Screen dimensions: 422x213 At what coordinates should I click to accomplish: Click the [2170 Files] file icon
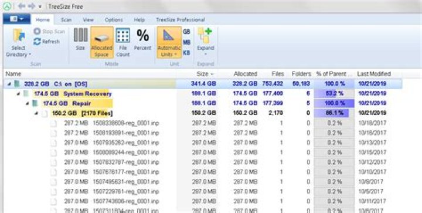[x=45, y=113]
